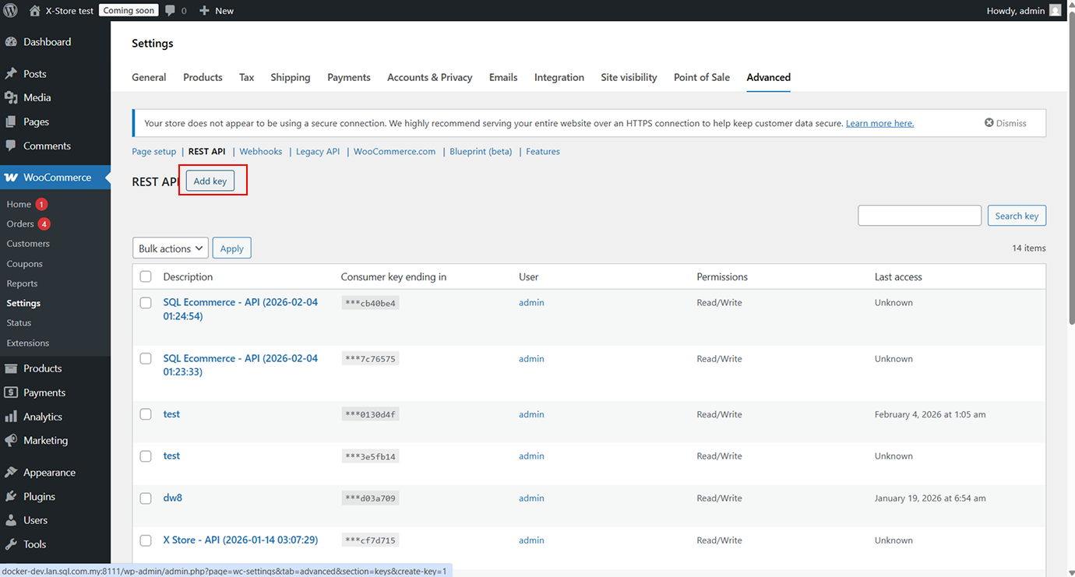Select the X Store - API key checkbox
Screen dimensions: 1075x577
pyautogui.click(x=146, y=540)
